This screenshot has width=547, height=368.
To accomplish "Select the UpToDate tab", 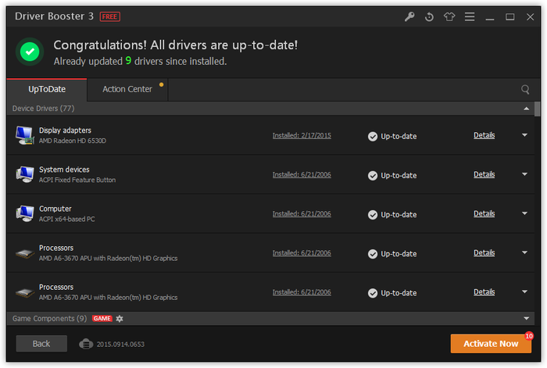I will 47,89.
